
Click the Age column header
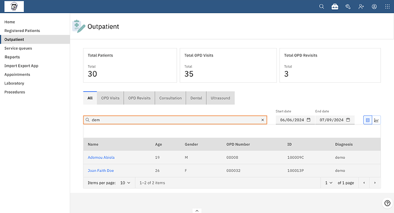coord(159,144)
